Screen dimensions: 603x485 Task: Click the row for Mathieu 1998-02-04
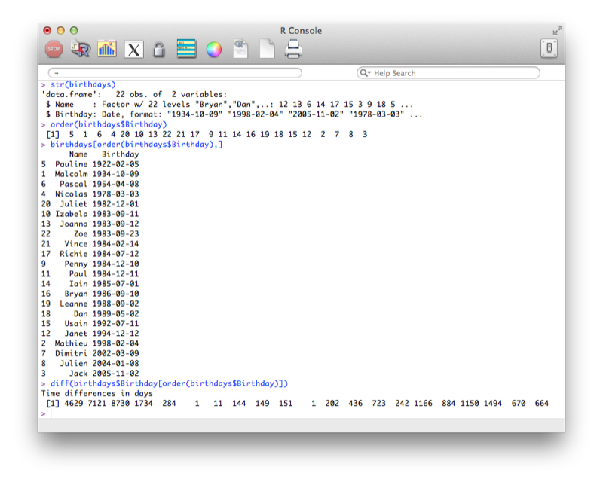(x=90, y=343)
